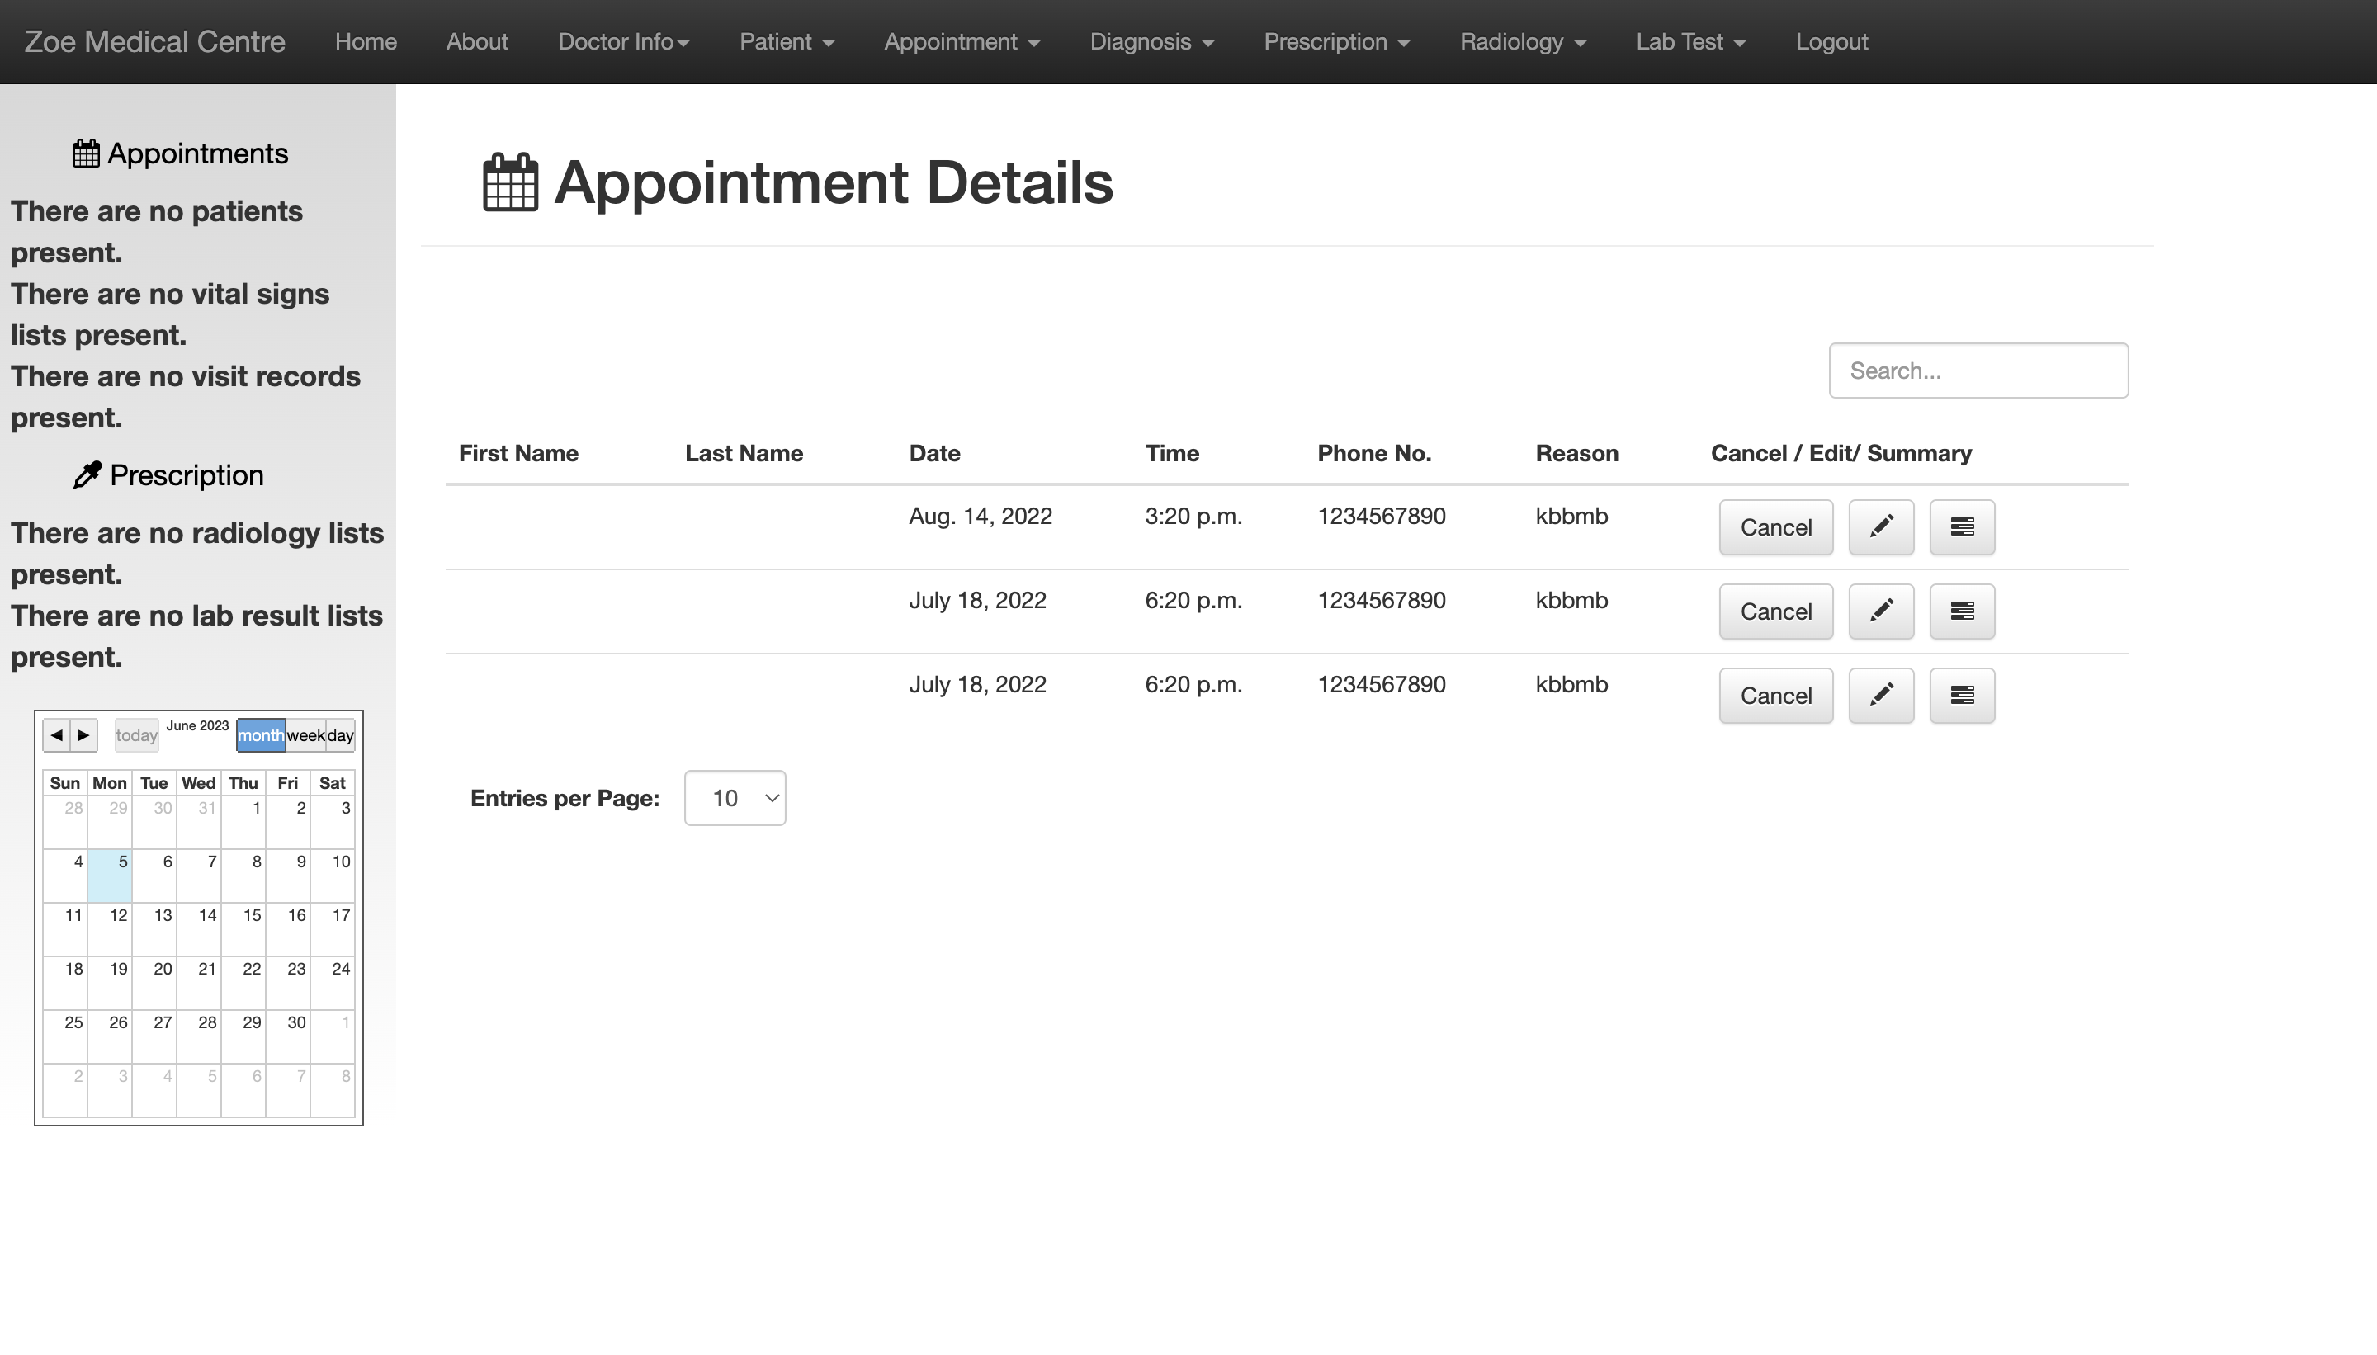Edit the Aug. 14, 2022 appointment (pencil icon)
This screenshot has width=2377, height=1355.
(x=1880, y=526)
